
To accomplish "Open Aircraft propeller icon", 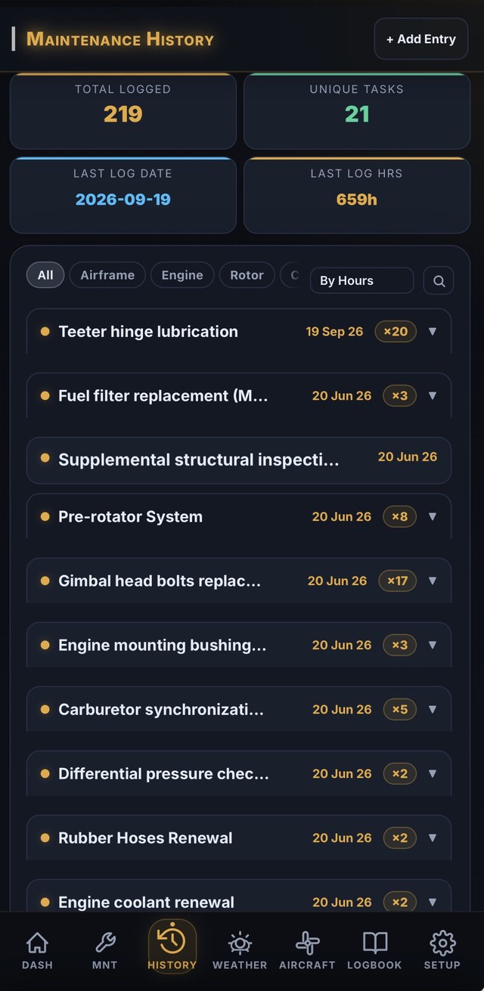I will [x=307, y=943].
